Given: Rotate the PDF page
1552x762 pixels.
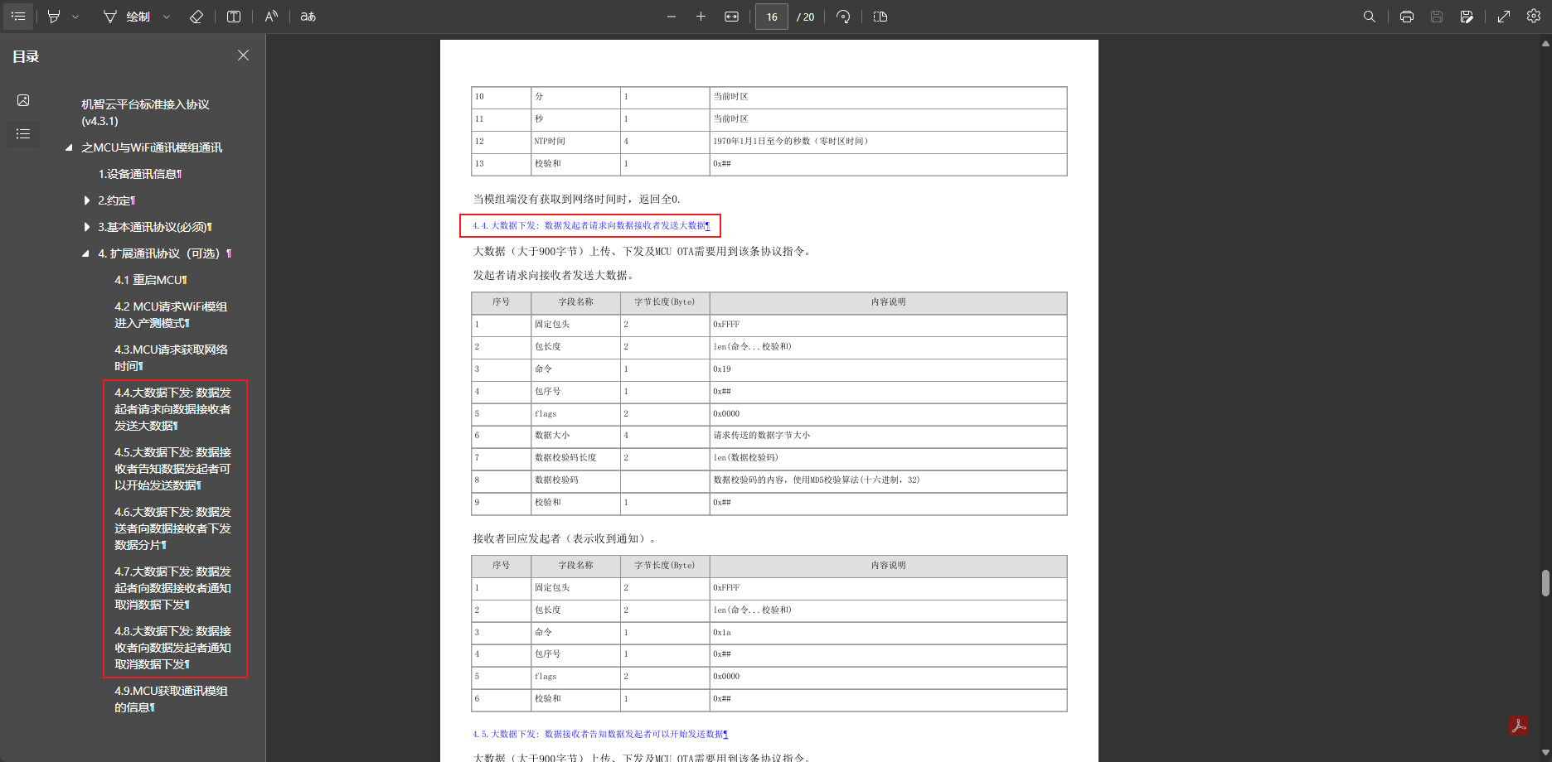Looking at the screenshot, I should pos(843,17).
